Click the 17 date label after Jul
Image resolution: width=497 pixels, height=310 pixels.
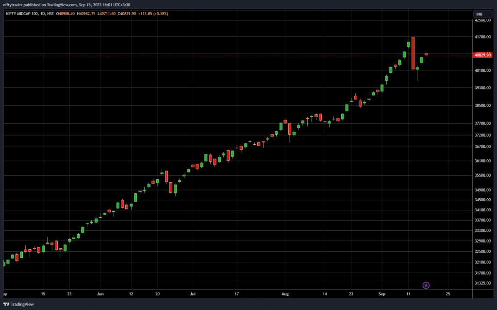click(237, 294)
